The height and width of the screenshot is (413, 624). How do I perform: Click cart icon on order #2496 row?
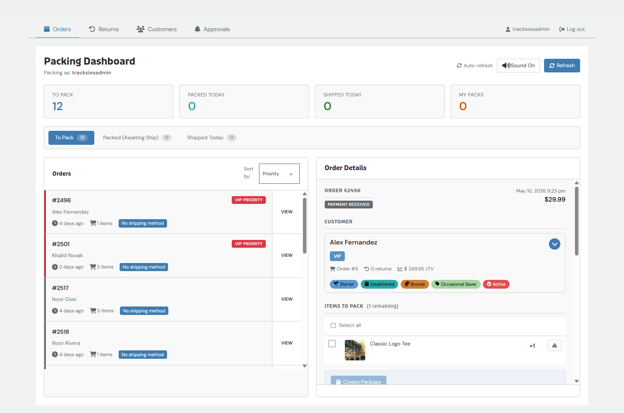(93, 223)
